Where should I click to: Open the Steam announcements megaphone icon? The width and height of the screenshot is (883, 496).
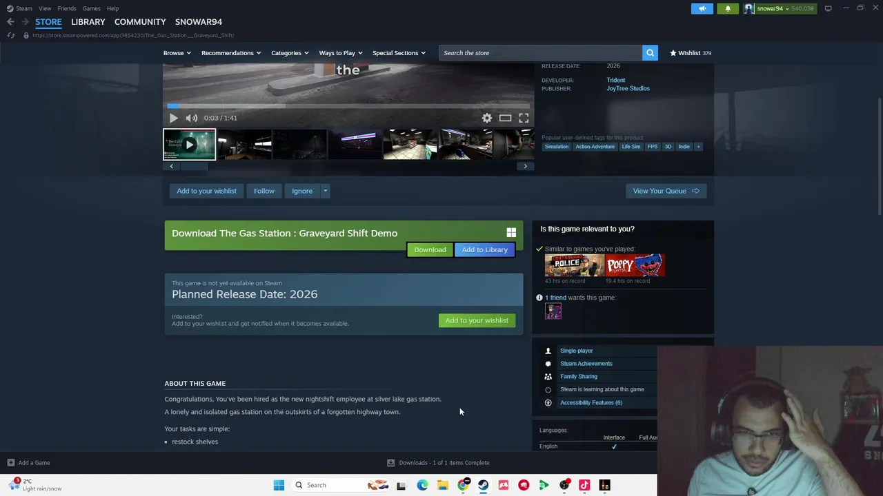click(x=702, y=8)
